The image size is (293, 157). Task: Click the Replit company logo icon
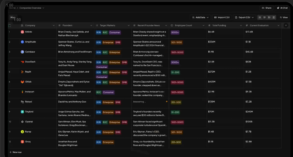coord(22,72)
